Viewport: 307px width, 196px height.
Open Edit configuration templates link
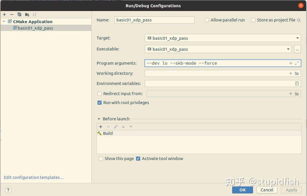(34, 177)
